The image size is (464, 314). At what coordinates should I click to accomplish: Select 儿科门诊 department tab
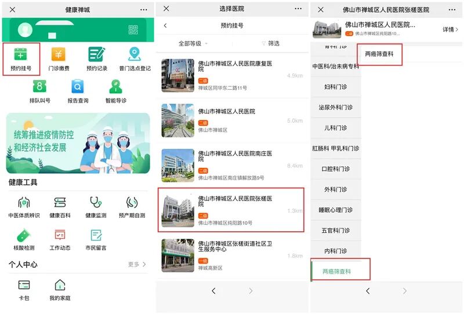tap(335, 128)
